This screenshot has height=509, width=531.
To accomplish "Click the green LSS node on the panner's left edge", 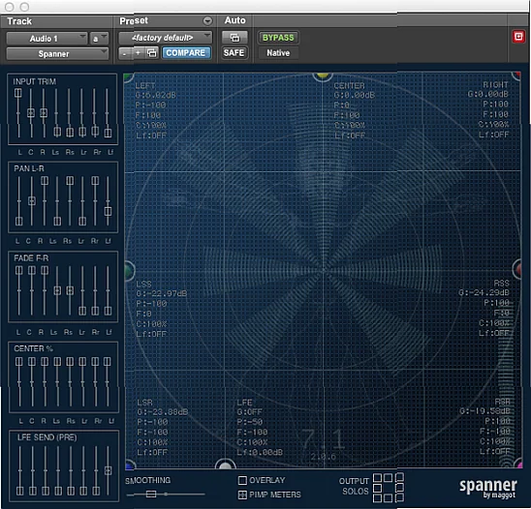I will tap(130, 271).
